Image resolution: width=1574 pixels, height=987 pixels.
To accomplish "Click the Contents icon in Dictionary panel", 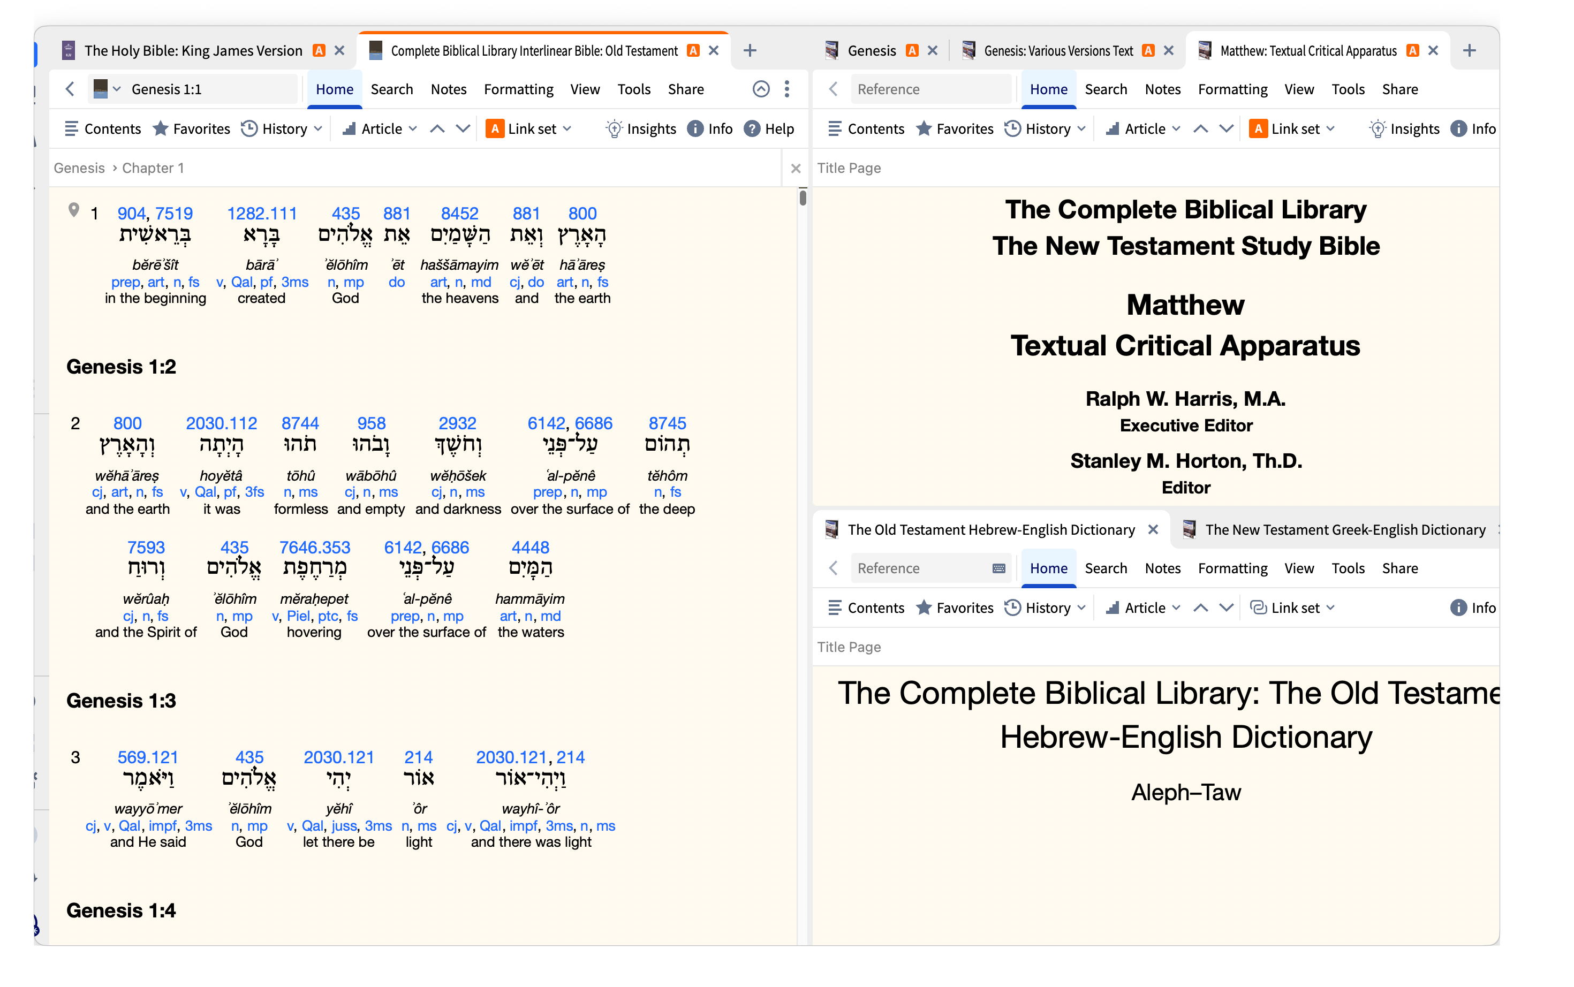I will 834,608.
